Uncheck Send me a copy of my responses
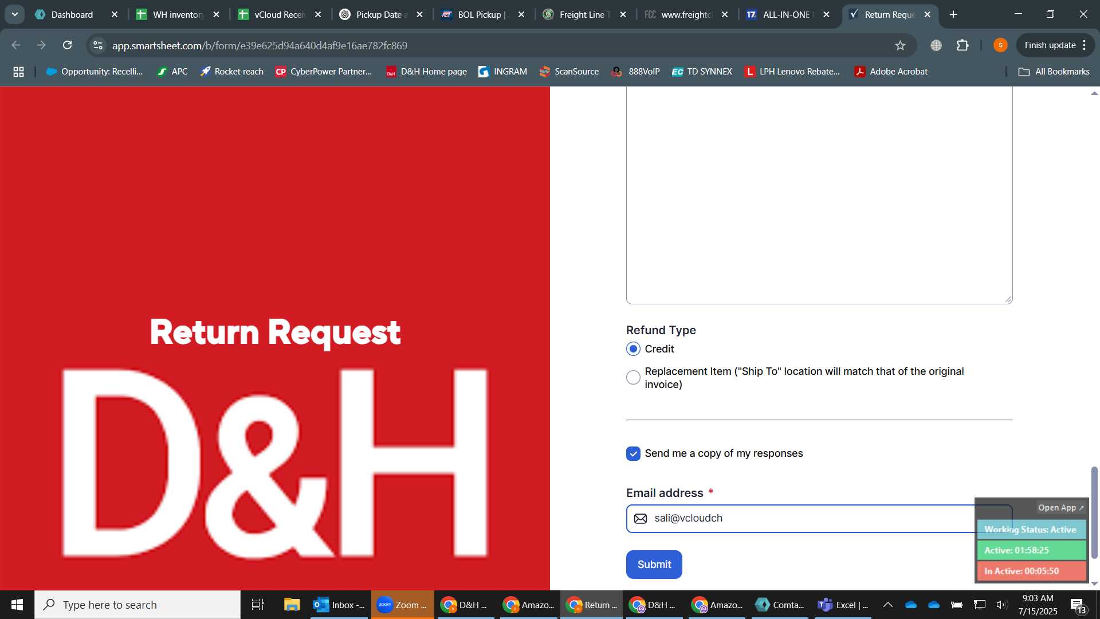 633,454
